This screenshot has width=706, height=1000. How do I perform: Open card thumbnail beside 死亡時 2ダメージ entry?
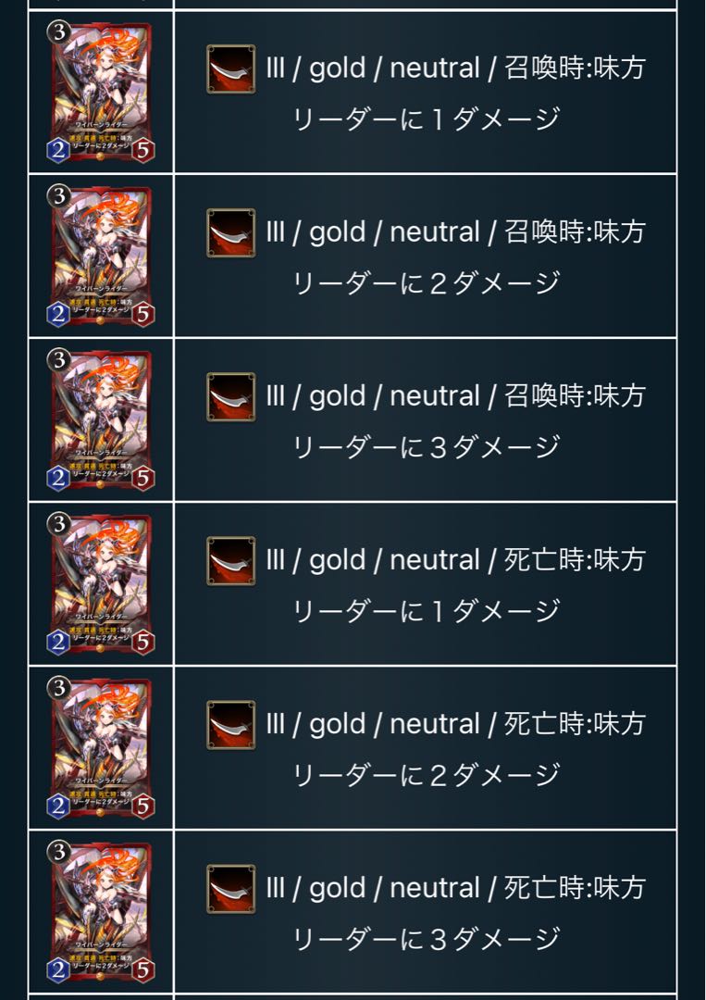(x=101, y=747)
